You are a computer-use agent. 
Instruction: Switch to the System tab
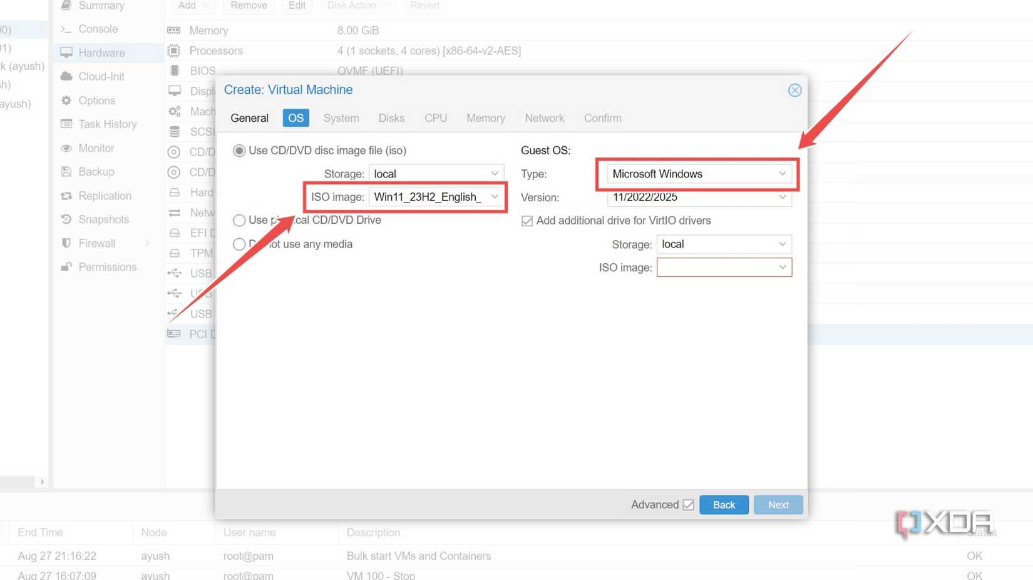(341, 118)
